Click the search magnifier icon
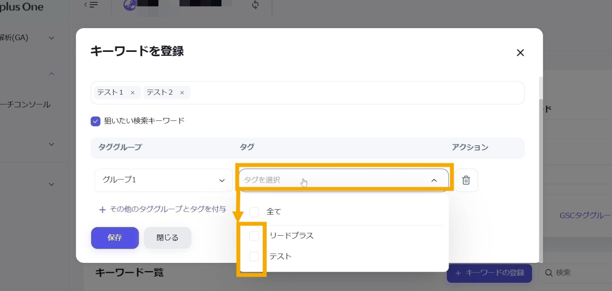Viewport: 612px width, 291px height. point(548,273)
